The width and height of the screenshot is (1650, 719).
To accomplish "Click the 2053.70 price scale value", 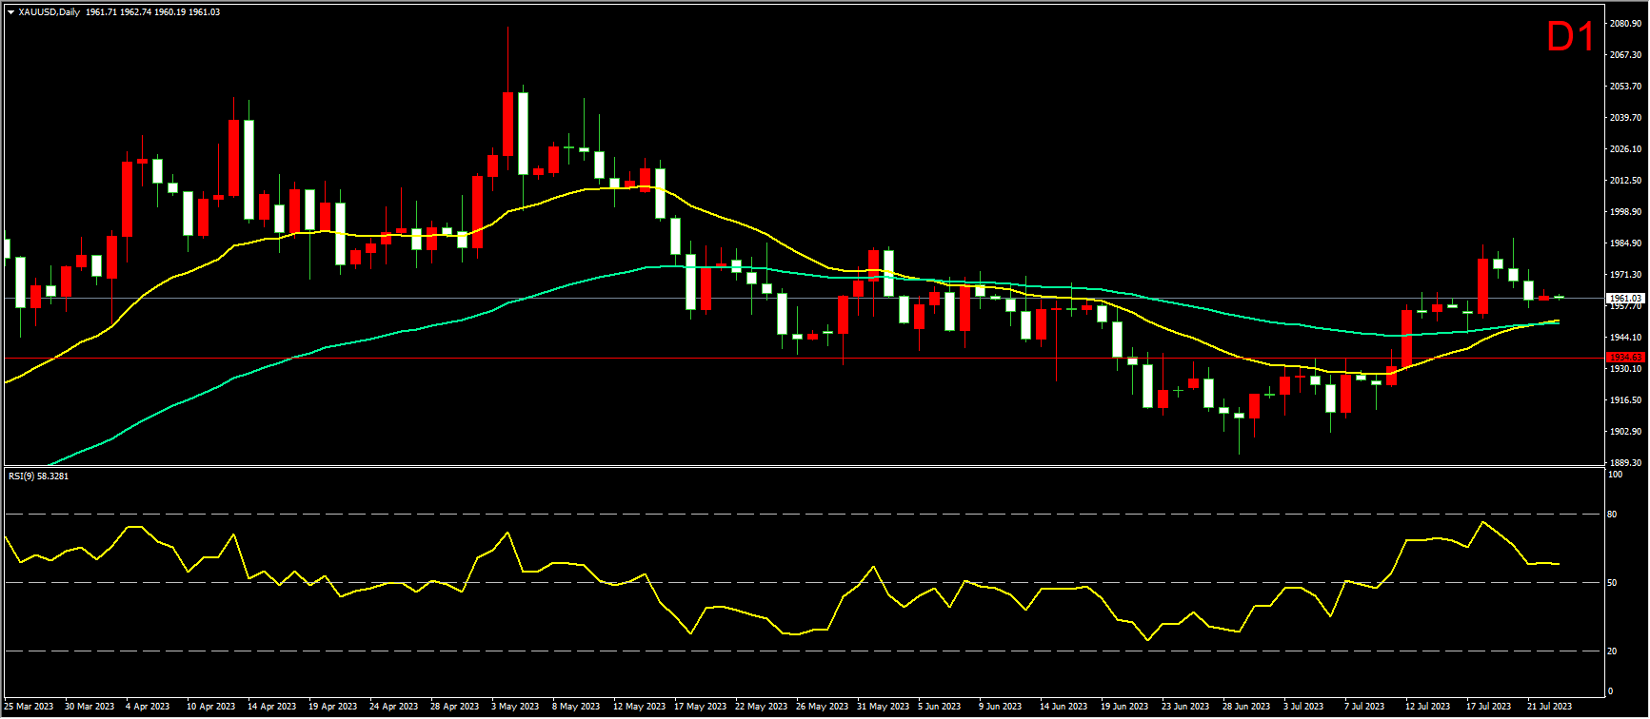I will click(x=1624, y=87).
